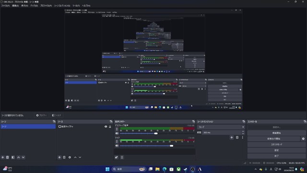Remove the transition via trash icon
The width and height of the screenshot is (307, 173).
point(237,137)
